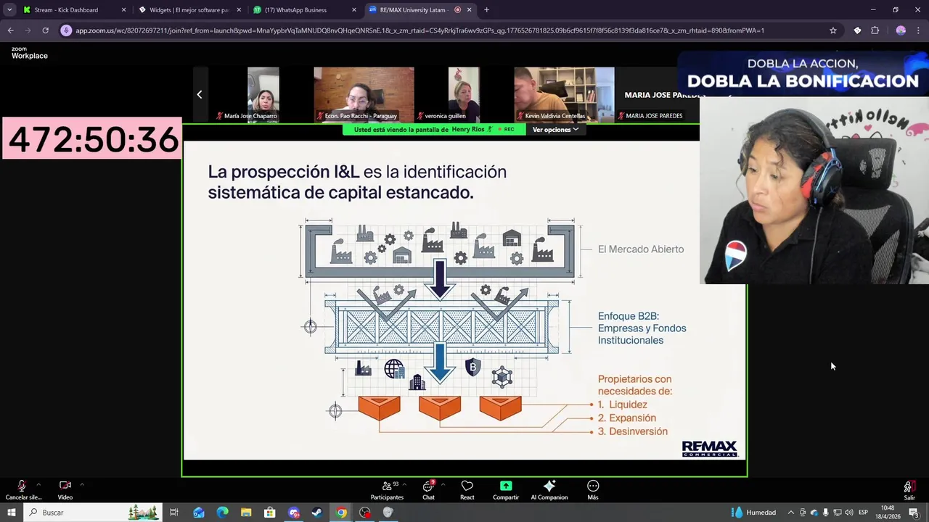Switch to Stream - Kick Dashboard tab

(73, 10)
